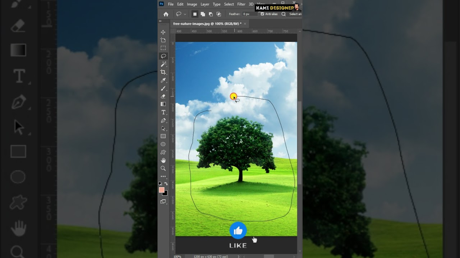Click the Home icon

166,14
